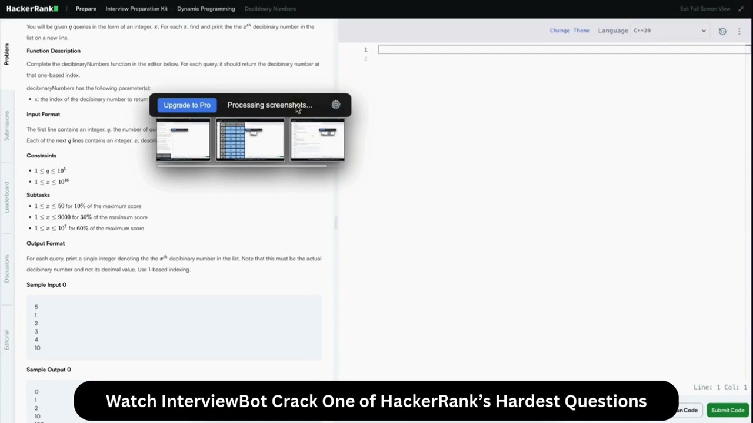Click the '50 for 10%' subtask line

(x=88, y=206)
